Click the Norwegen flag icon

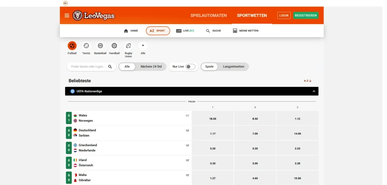(75, 121)
